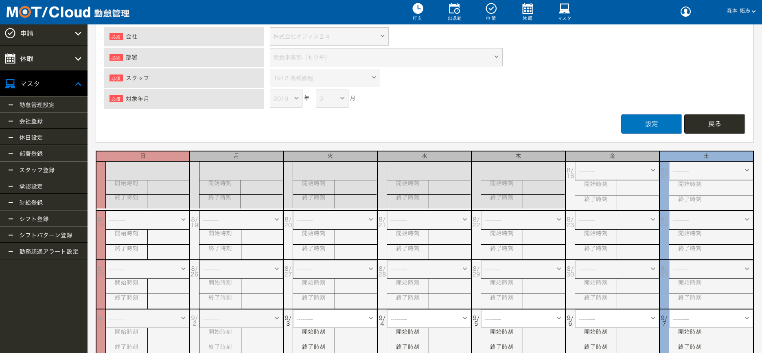Click the 戻る back button

pos(714,124)
